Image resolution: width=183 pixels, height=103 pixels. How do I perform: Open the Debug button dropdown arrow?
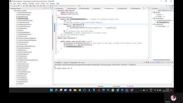pyautogui.click(x=25, y=6)
